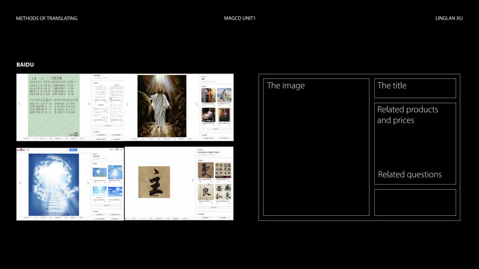Select Jesus praying at night related thumbnail
Viewport: 479px width, 269px height.
pyautogui.click(x=208, y=115)
